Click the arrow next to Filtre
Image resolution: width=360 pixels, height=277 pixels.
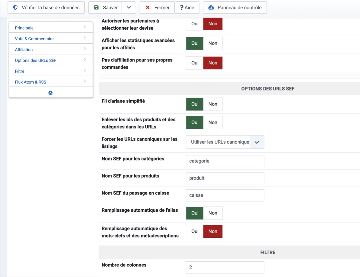[85, 71]
